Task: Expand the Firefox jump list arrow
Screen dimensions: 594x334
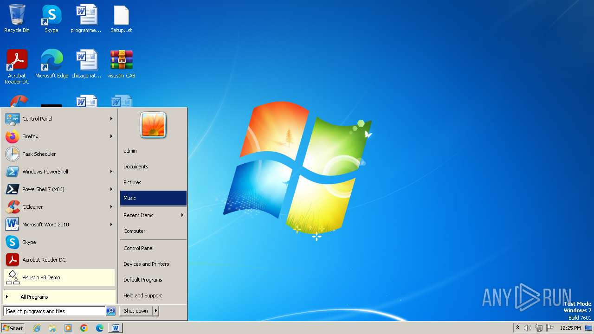Action: pyautogui.click(x=111, y=136)
